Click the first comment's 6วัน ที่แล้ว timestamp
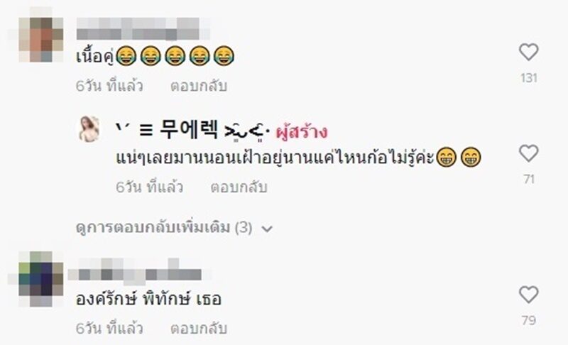Screen dimensions: 568x345 pyautogui.click(x=109, y=86)
